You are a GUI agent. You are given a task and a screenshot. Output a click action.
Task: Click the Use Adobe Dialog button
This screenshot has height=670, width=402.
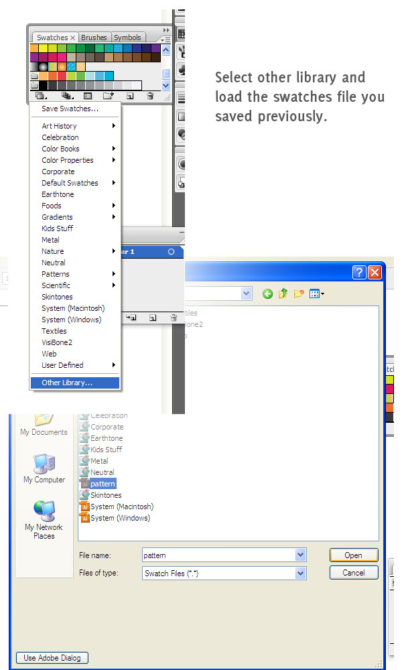[52, 657]
